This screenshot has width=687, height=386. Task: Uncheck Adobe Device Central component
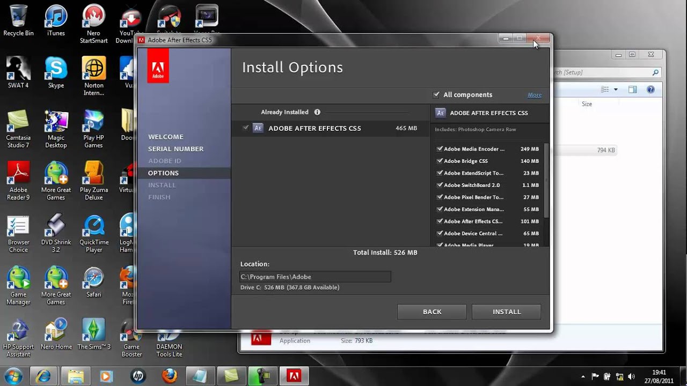[x=440, y=233]
